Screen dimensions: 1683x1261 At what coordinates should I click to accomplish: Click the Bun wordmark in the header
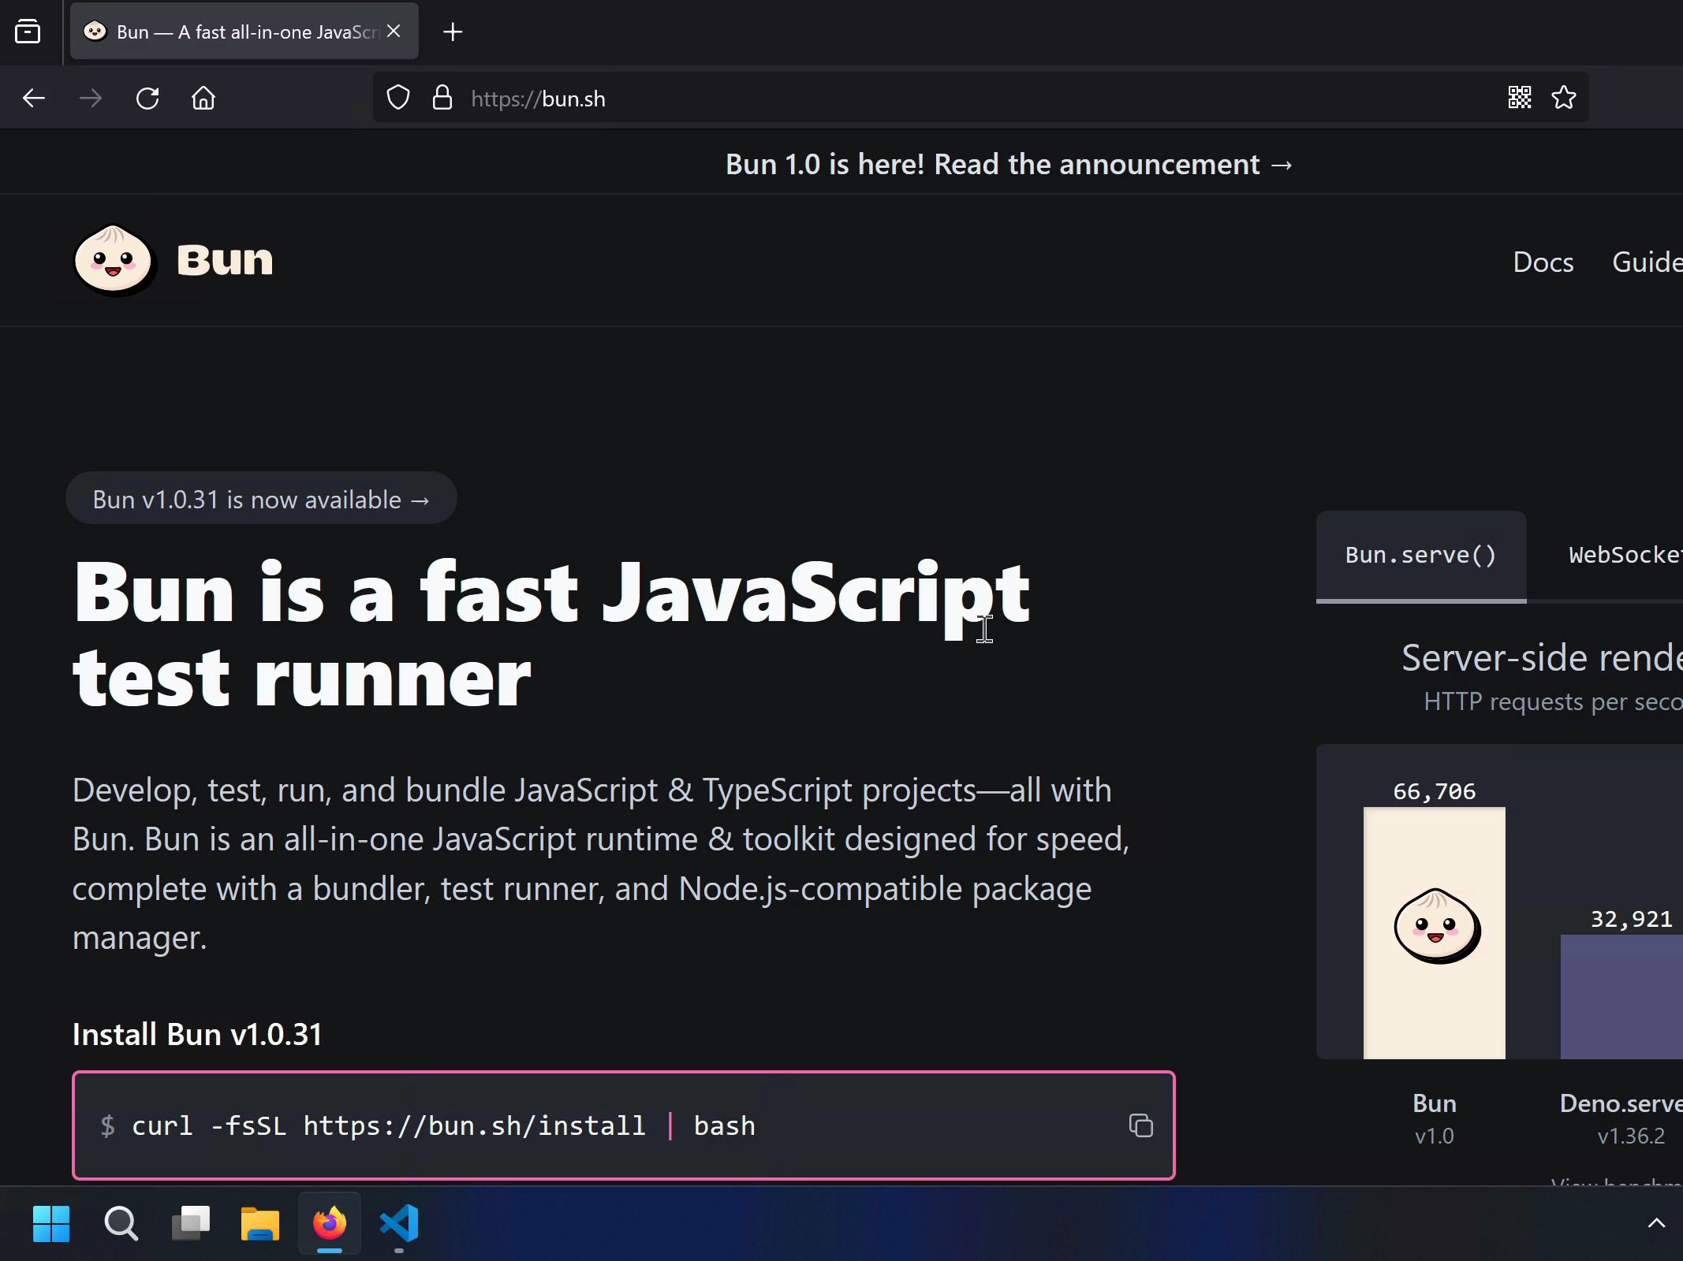click(225, 260)
